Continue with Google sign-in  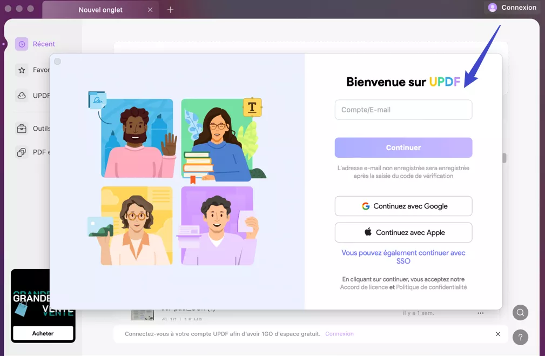(403, 206)
